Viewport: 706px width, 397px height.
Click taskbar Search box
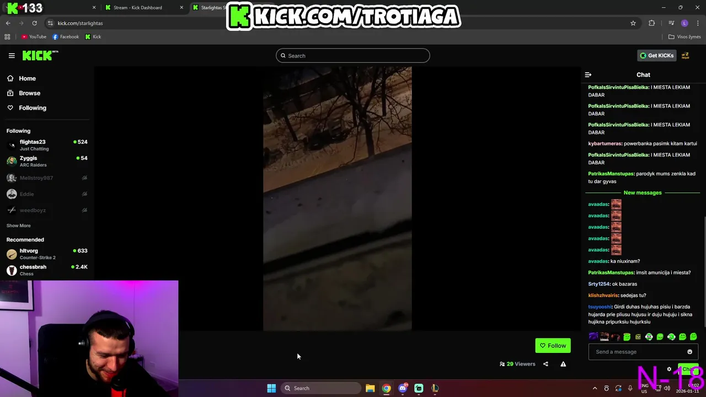click(x=321, y=388)
